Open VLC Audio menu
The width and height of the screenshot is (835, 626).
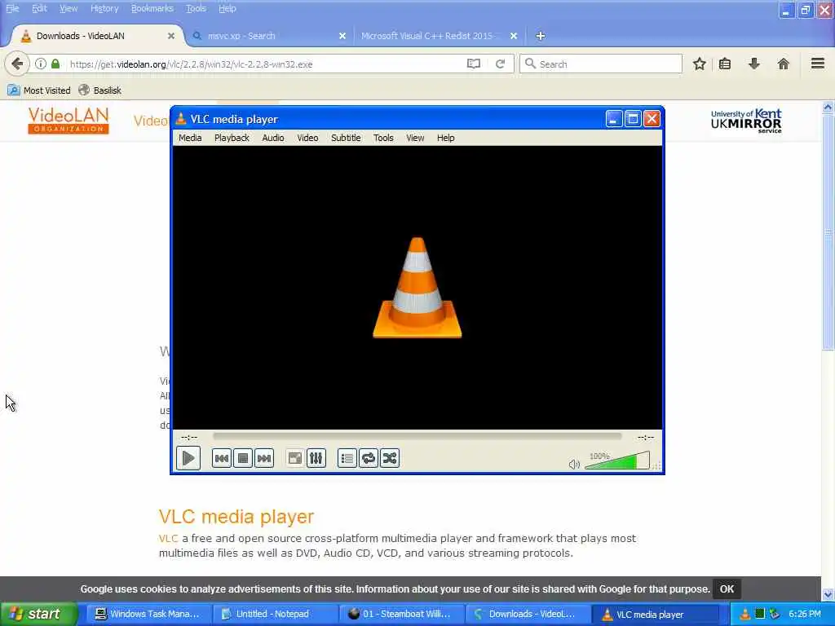click(x=272, y=138)
